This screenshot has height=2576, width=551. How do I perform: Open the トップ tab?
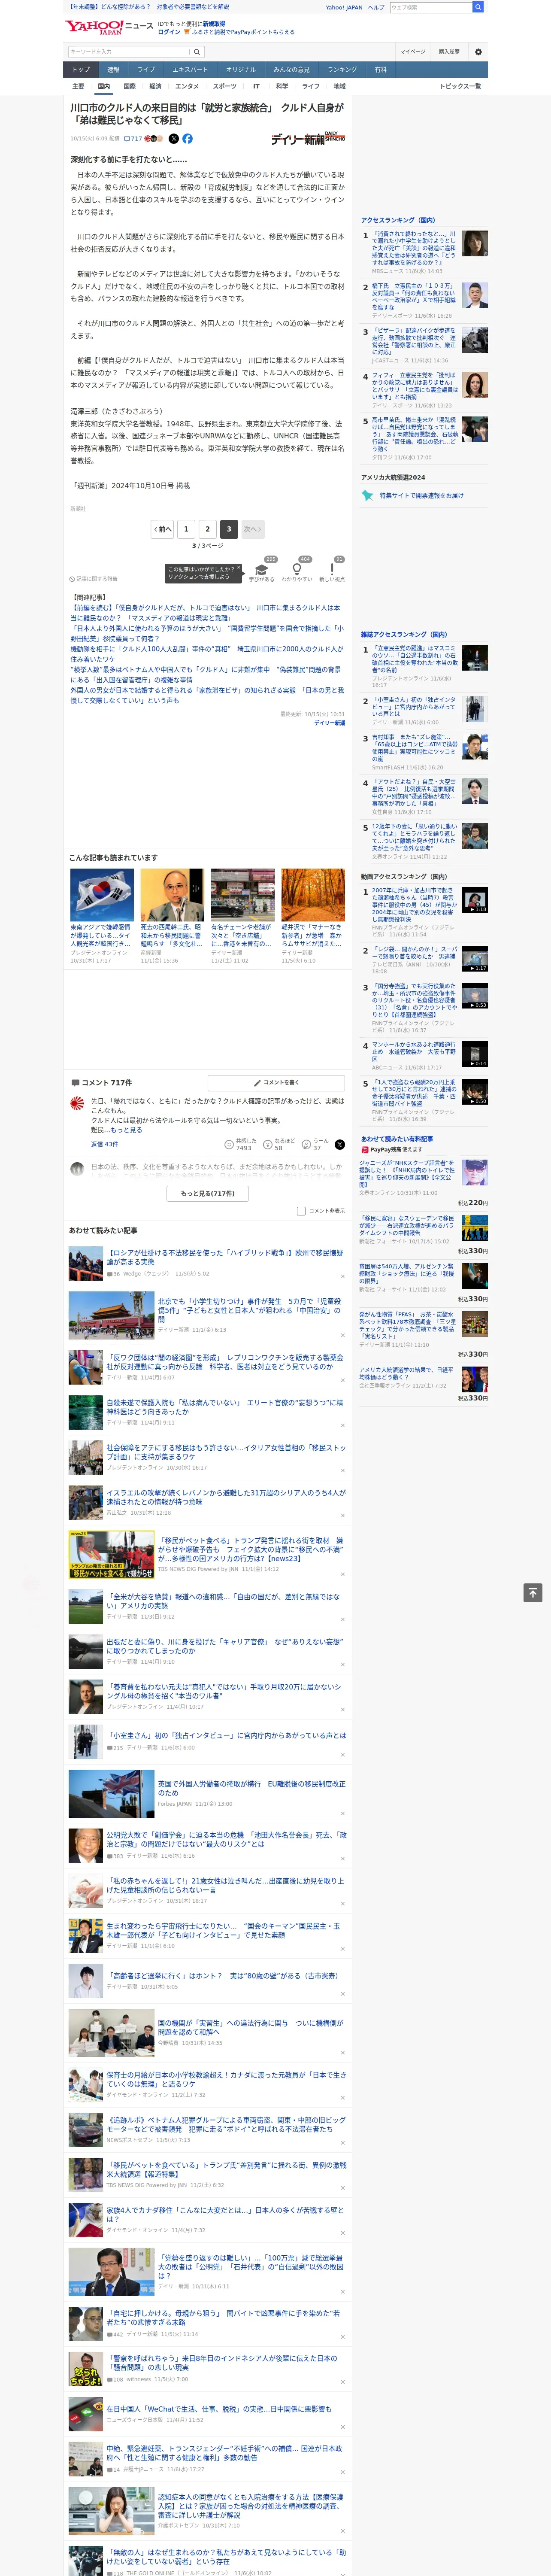tap(81, 69)
